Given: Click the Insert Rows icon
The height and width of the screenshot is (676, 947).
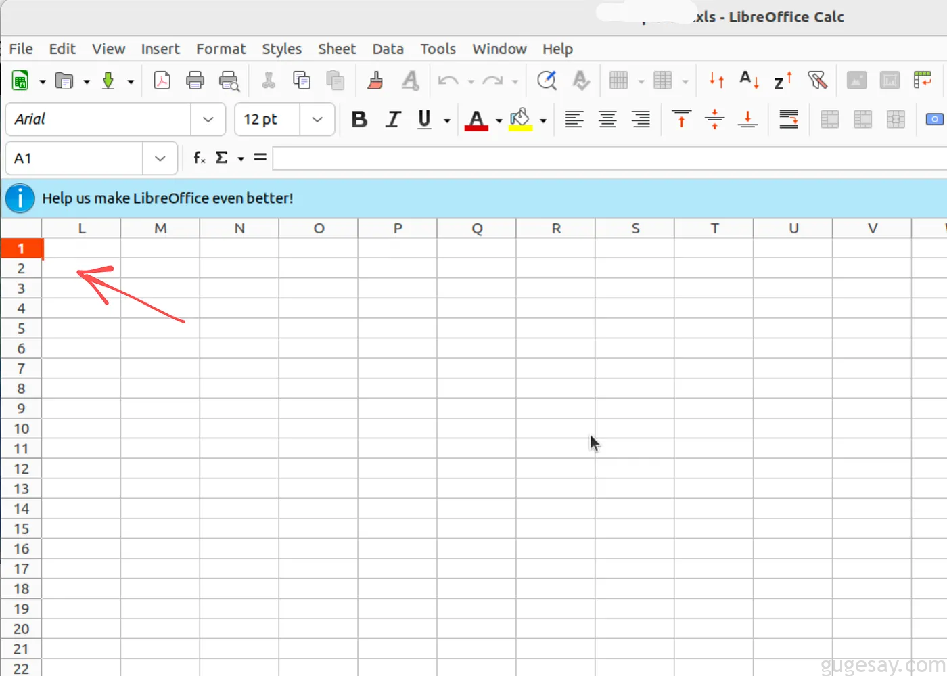Looking at the screenshot, I should click(x=618, y=81).
